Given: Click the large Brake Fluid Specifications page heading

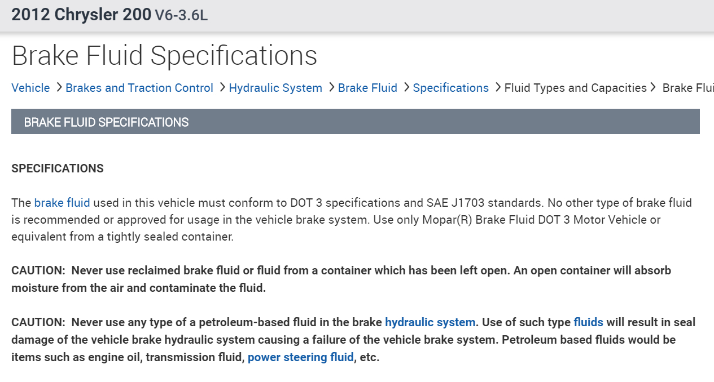Looking at the screenshot, I should click(164, 56).
